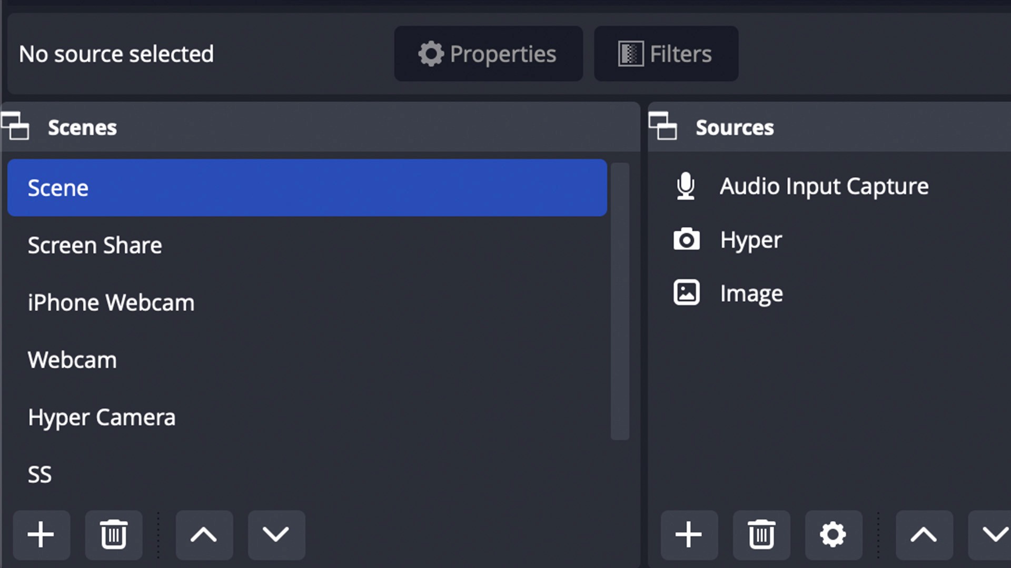Add a new scene with the plus icon

coord(41,535)
